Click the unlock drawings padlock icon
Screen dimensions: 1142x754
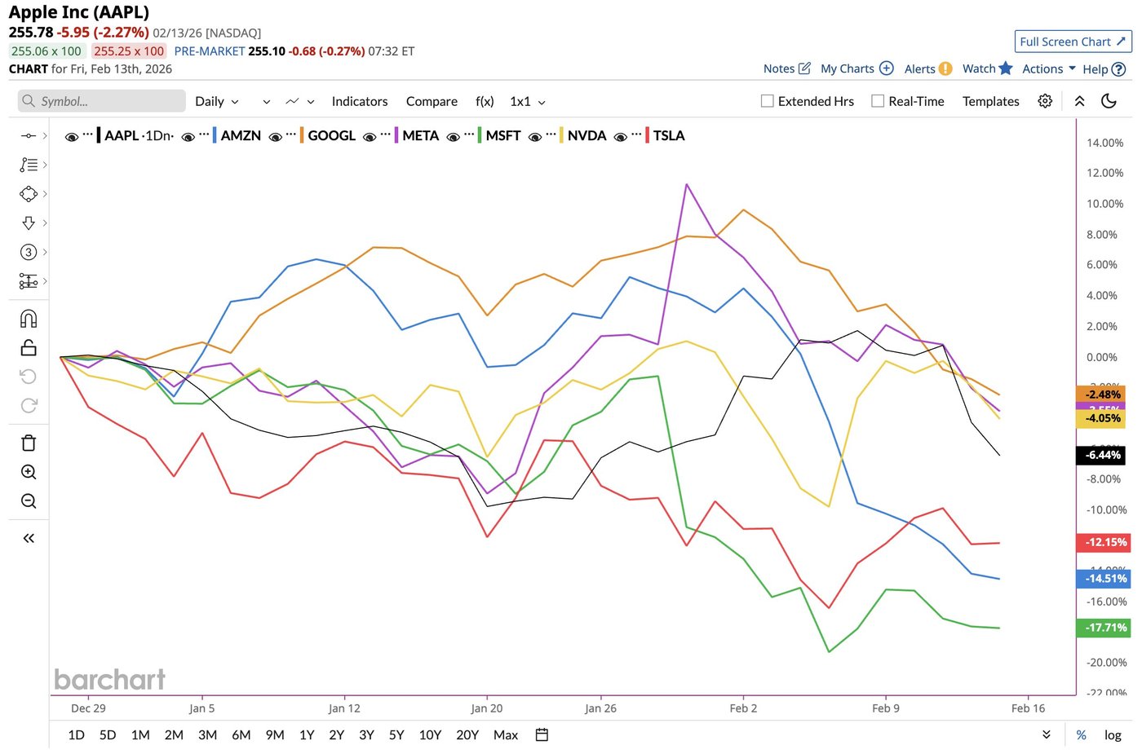29,348
